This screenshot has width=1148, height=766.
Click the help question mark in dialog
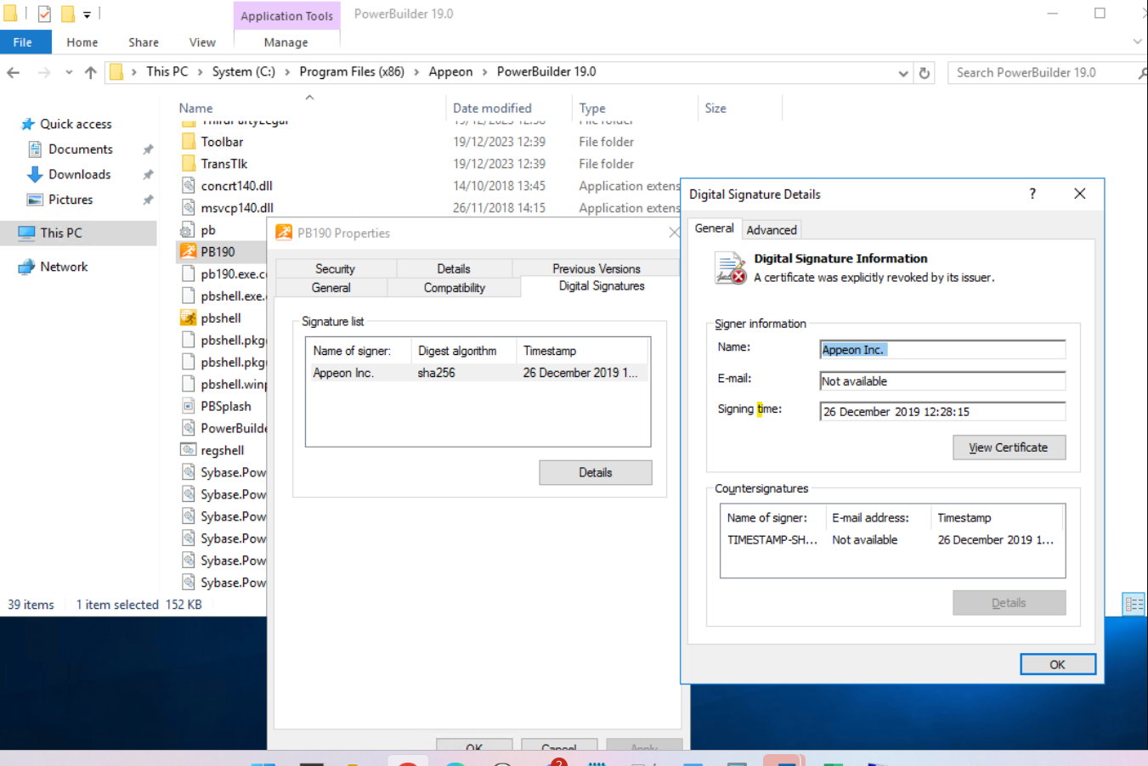[1032, 194]
